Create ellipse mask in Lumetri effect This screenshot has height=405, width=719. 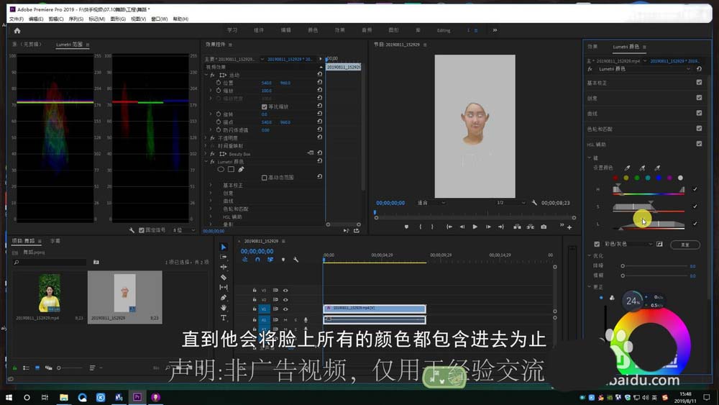tap(221, 169)
